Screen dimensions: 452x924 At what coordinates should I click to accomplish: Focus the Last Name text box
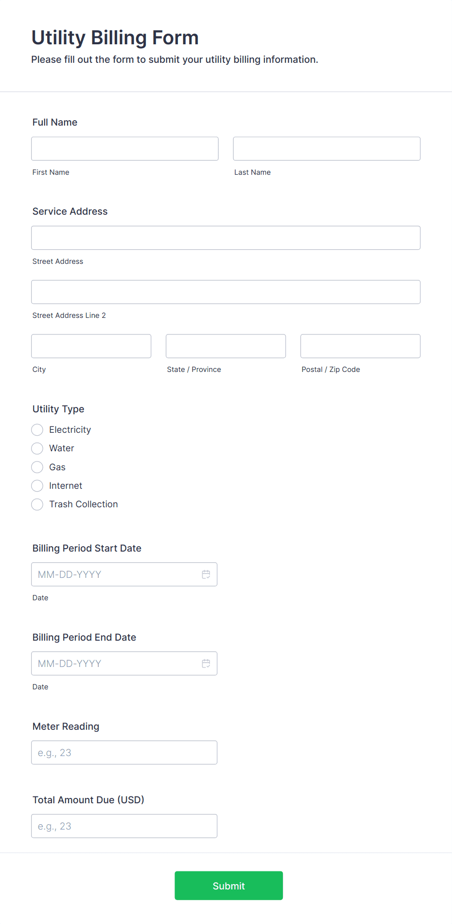pos(327,148)
